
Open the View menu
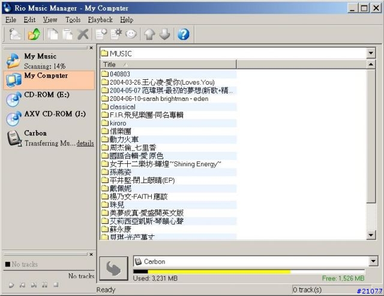pyautogui.click(x=50, y=20)
